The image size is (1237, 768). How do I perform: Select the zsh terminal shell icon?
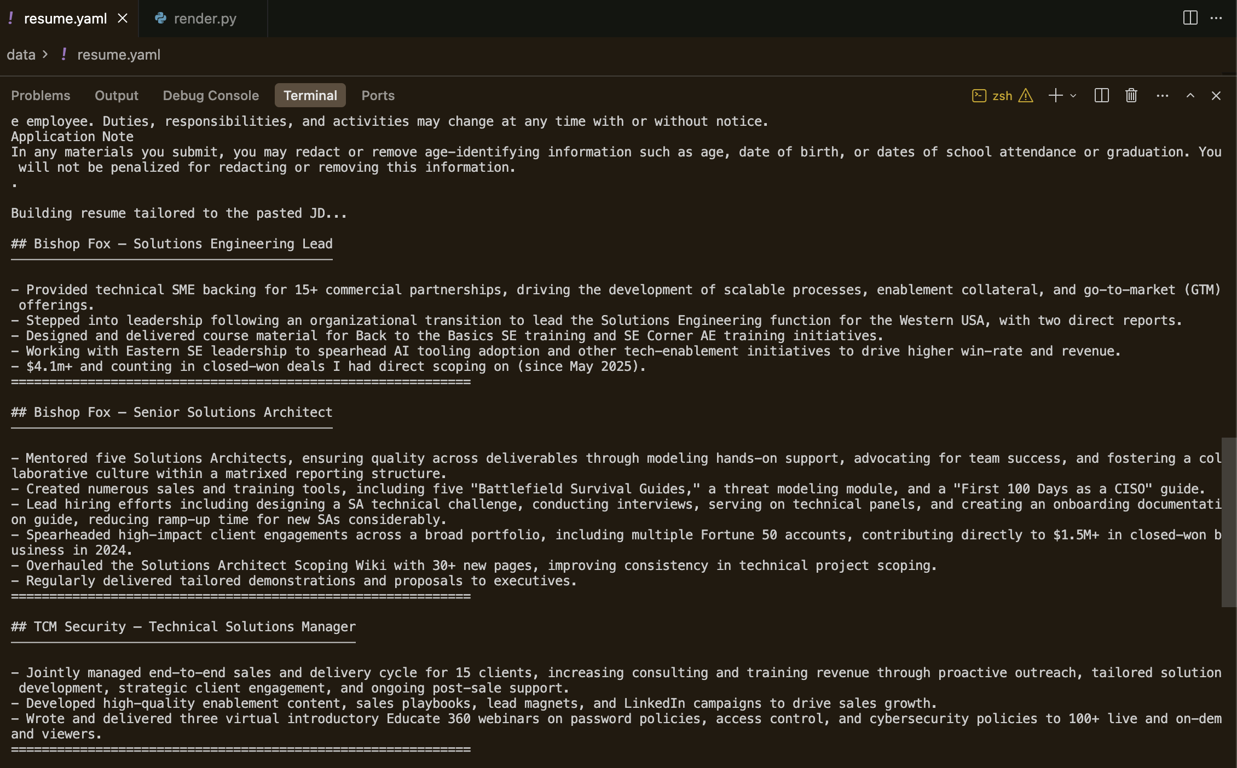coord(979,96)
